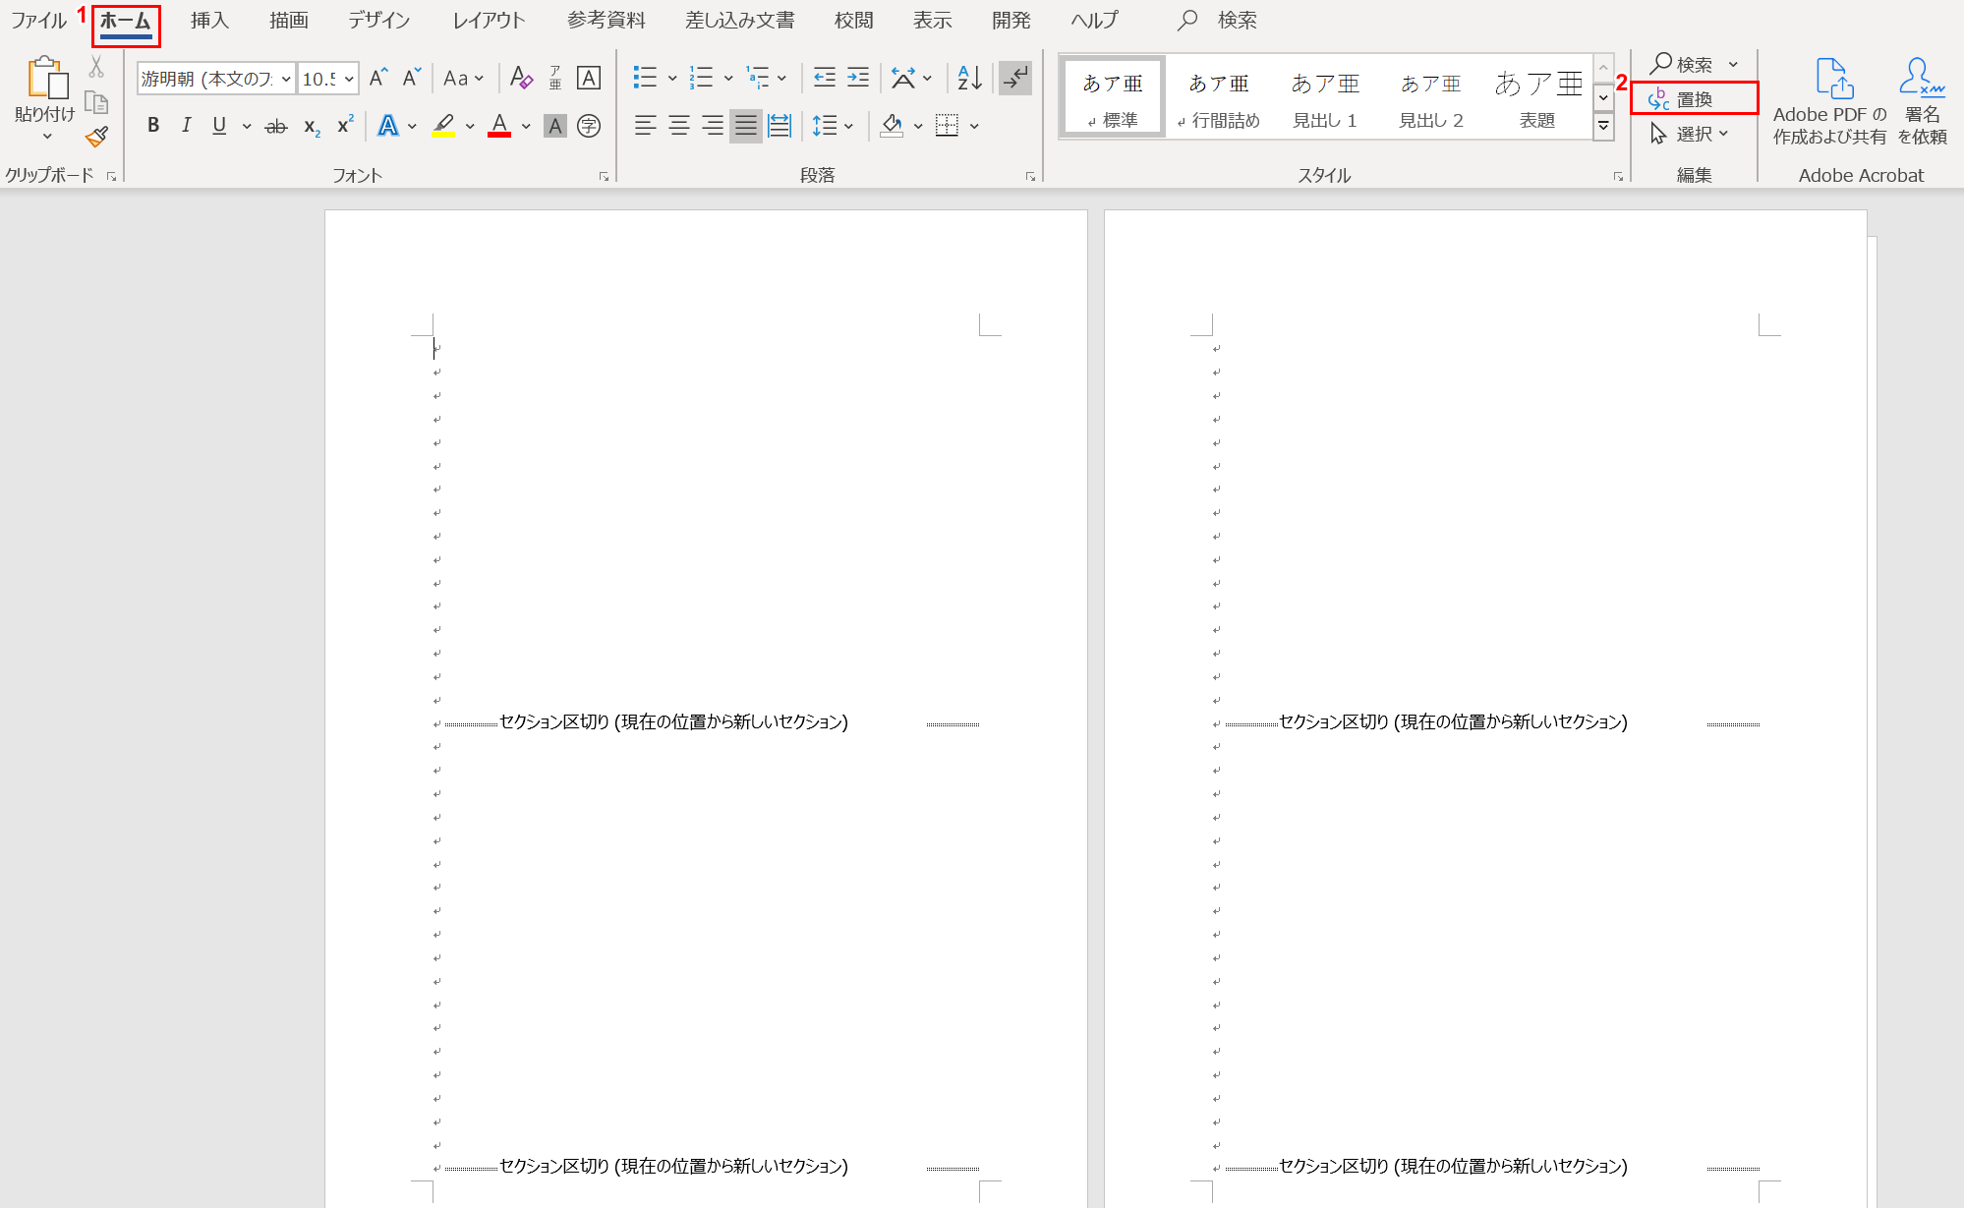Decrease indent icon
Screen dimensions: 1964x1208
point(825,78)
